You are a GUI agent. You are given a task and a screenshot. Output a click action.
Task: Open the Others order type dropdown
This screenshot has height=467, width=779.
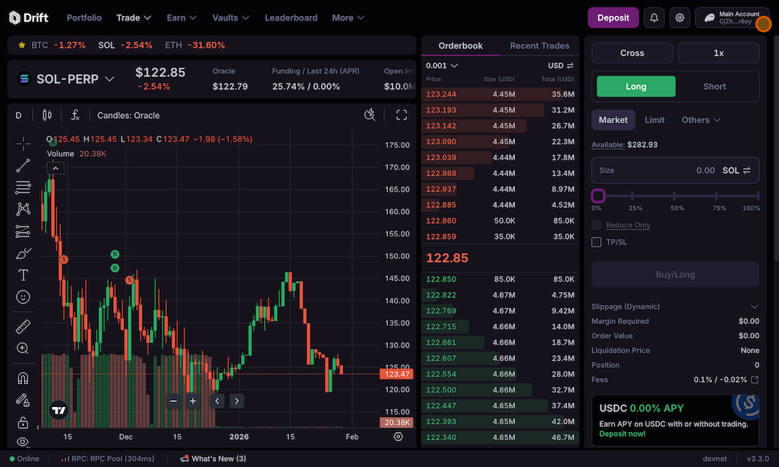click(x=701, y=120)
